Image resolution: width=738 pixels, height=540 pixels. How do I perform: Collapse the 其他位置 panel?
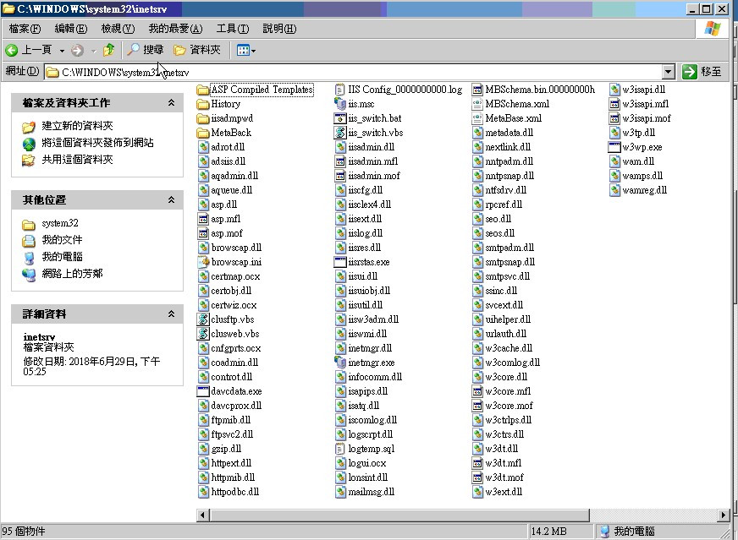point(171,199)
